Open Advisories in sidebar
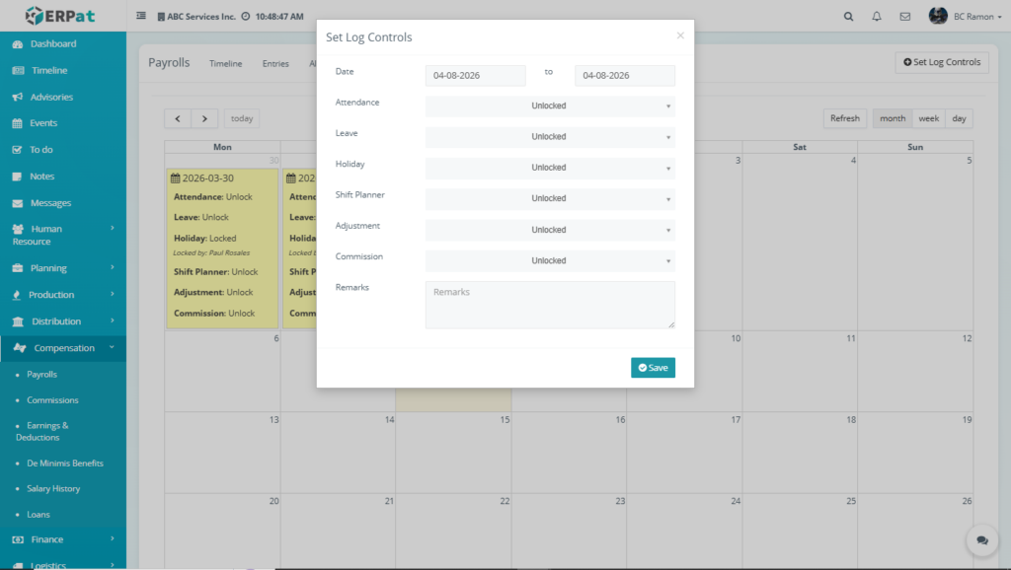The width and height of the screenshot is (1011, 570). pos(63,97)
